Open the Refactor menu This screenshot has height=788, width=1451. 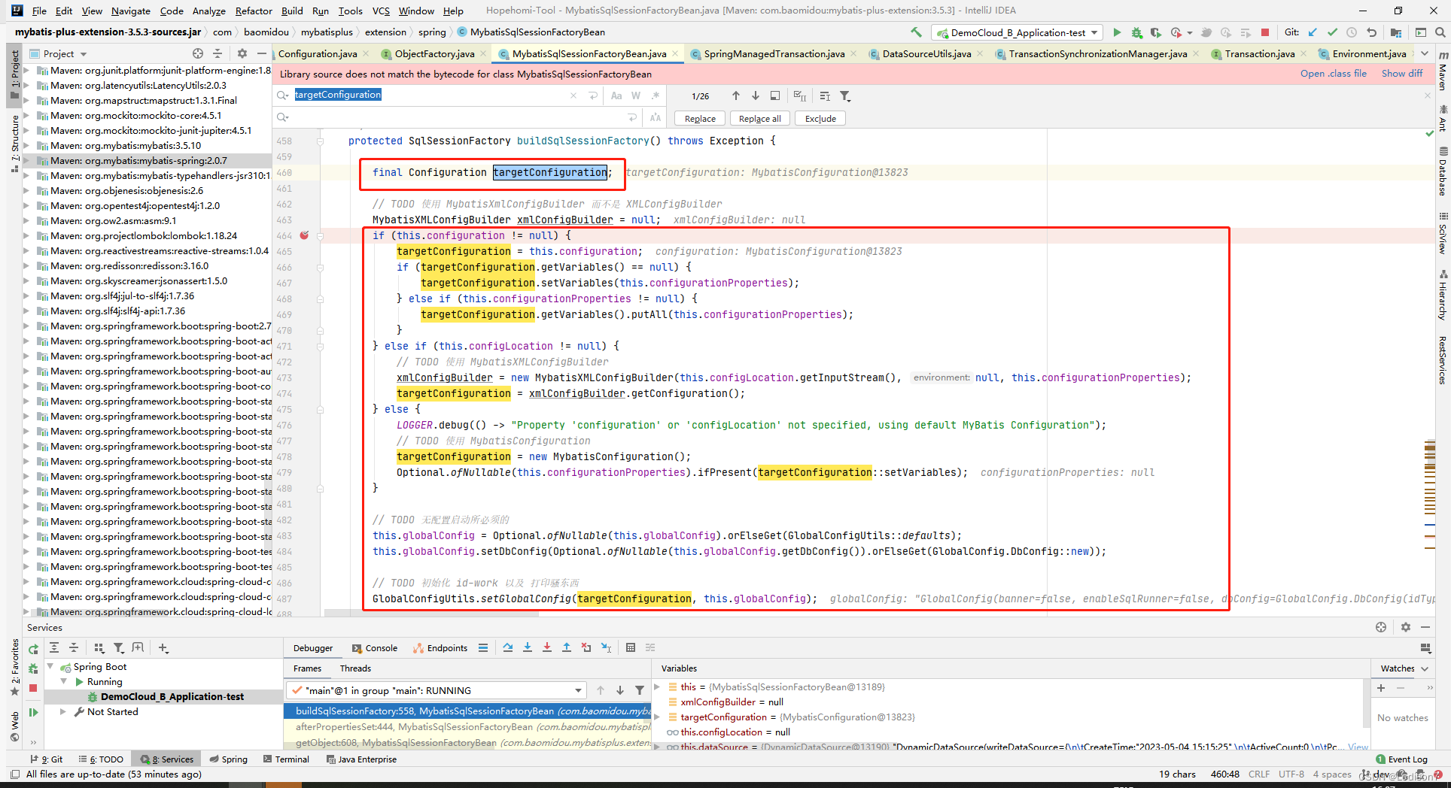point(254,11)
